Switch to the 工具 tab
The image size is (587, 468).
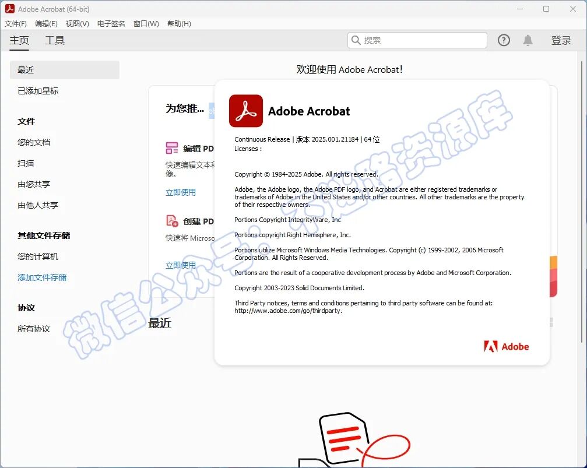(x=55, y=40)
